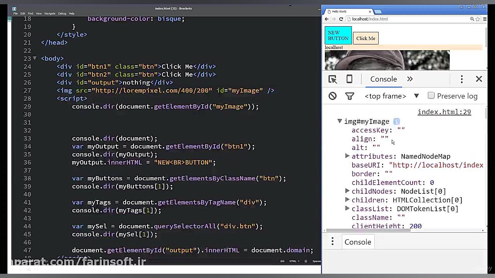The image size is (495, 278).
Task: Clear the console log
Action: (333, 96)
